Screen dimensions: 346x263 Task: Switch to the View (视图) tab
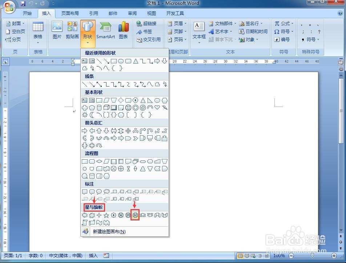point(151,13)
